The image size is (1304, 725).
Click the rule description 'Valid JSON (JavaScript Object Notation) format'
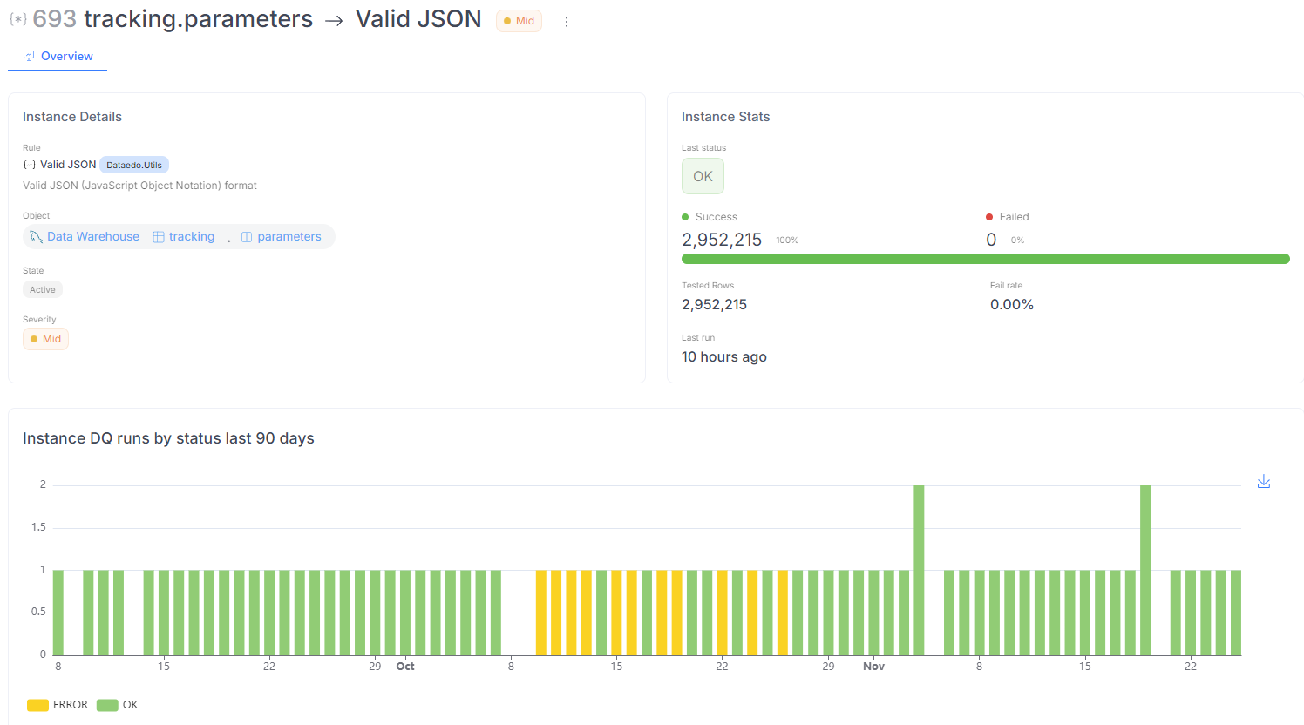(x=139, y=186)
